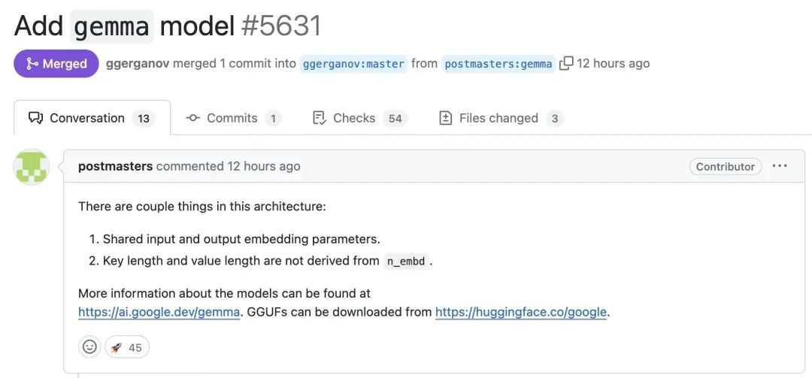Screen dimensions: 812x378
Task: Open the huggingface.co/google link
Action: click(x=520, y=312)
